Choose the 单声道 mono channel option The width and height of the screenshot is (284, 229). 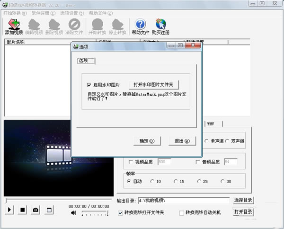click(x=207, y=141)
